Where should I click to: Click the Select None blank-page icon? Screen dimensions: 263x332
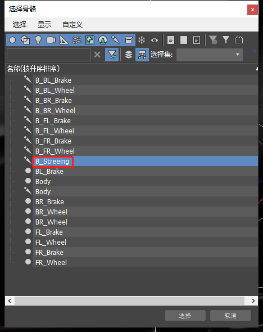click(x=184, y=40)
